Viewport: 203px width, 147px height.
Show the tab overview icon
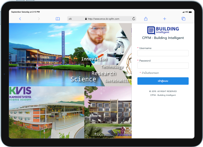click(183, 19)
